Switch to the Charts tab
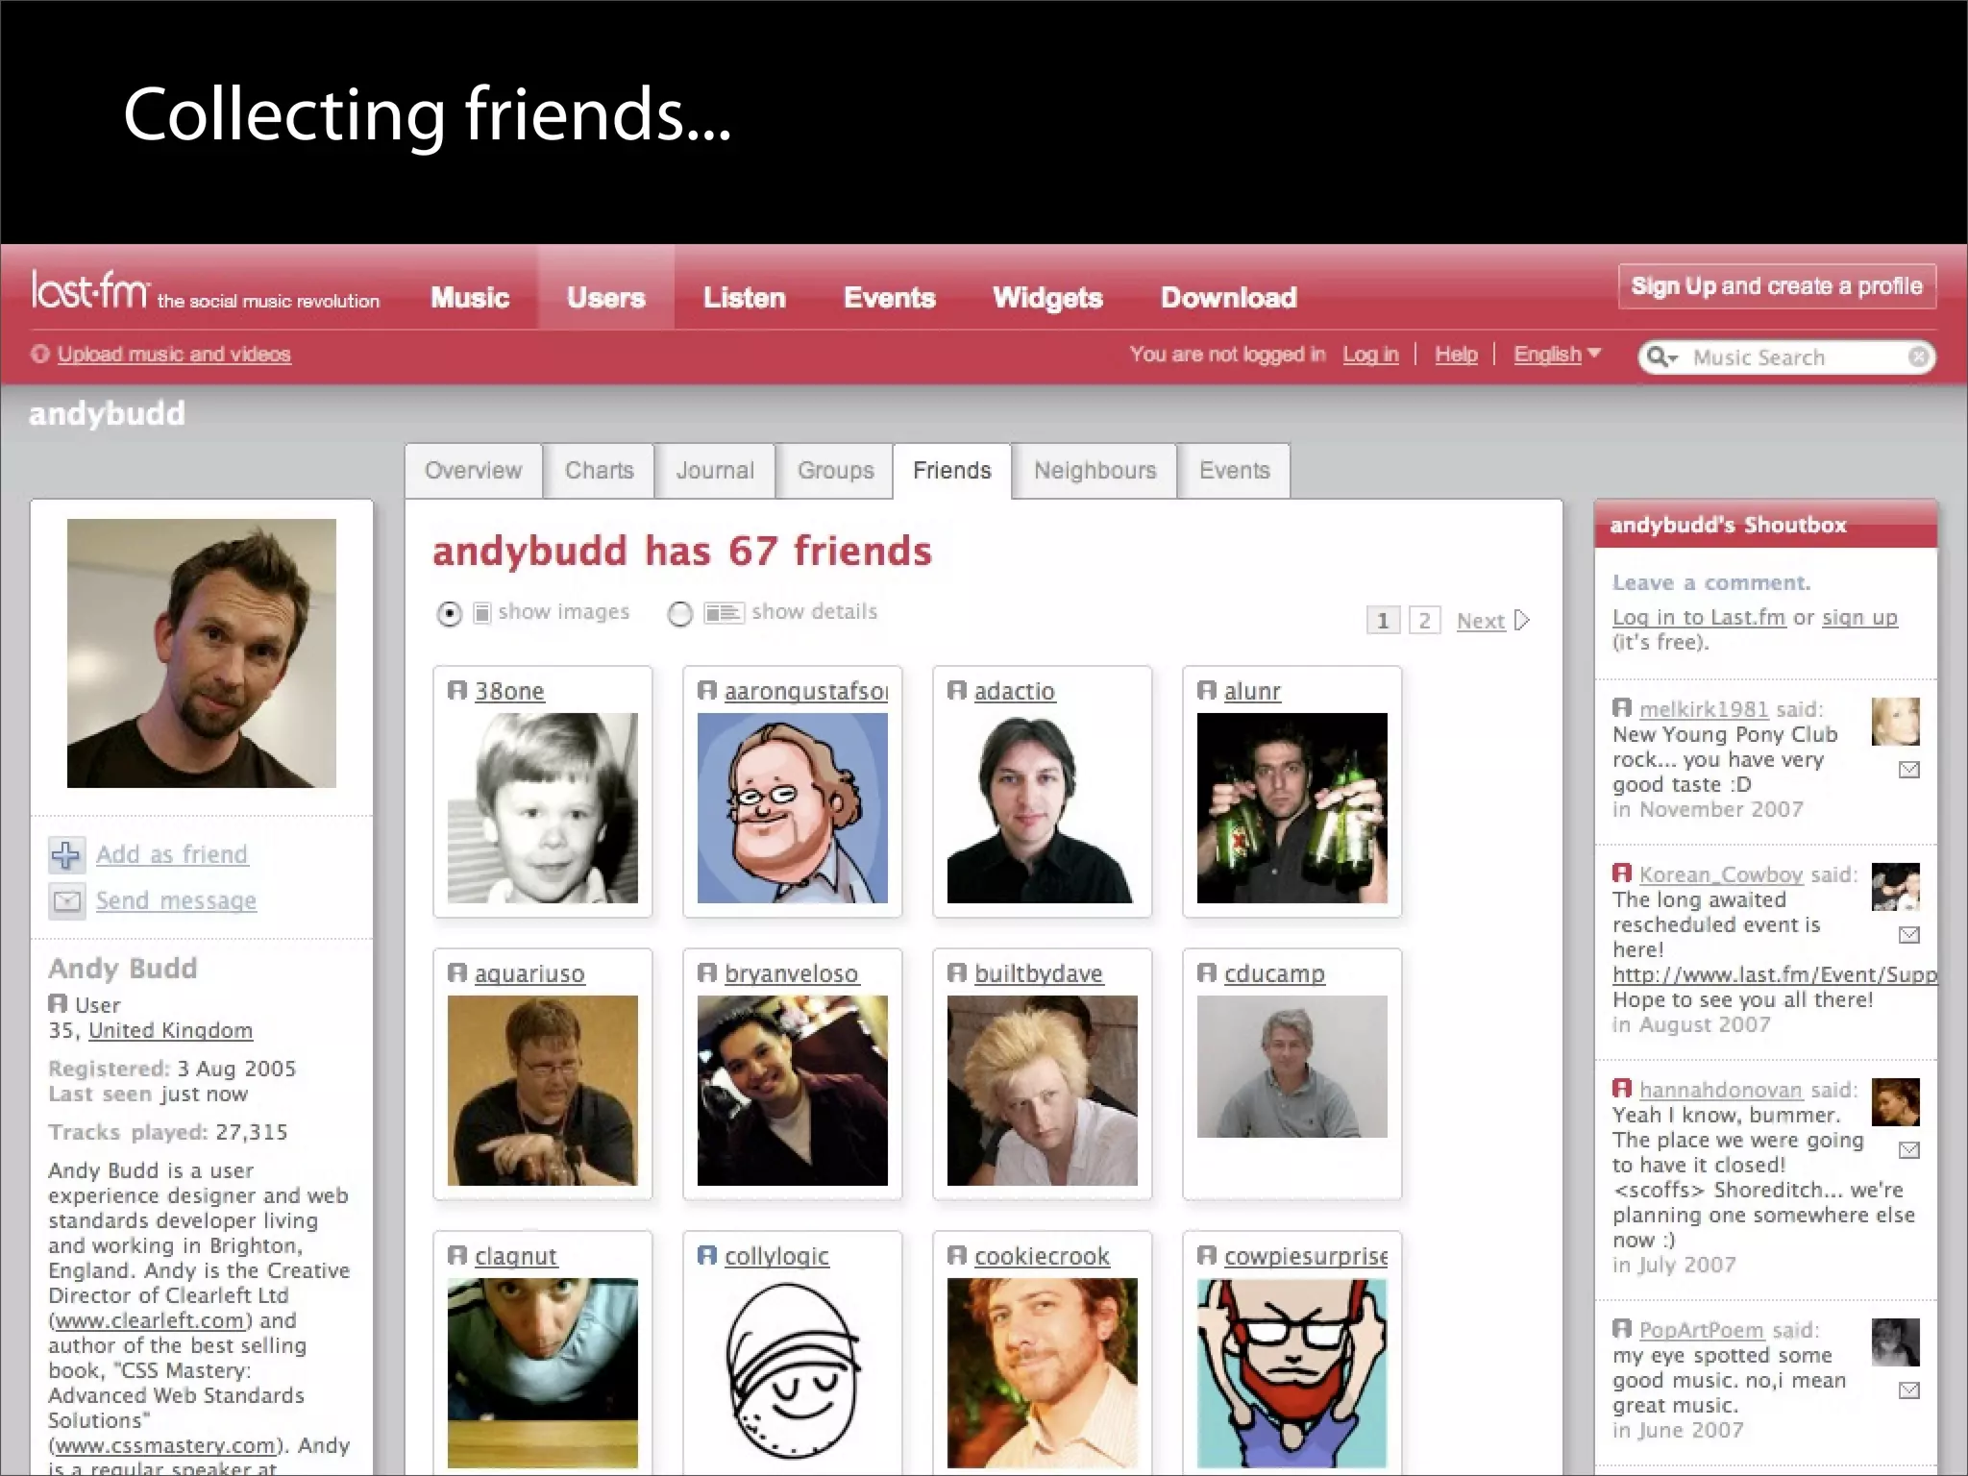 [x=599, y=471]
